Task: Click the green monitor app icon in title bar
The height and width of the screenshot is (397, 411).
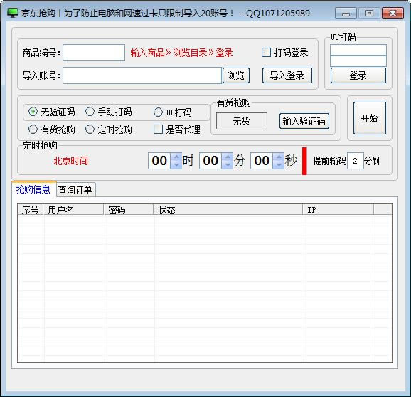Action: click(12, 13)
